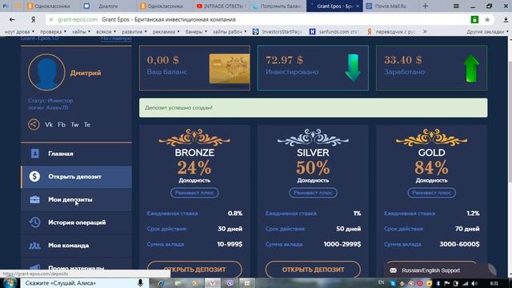Click the gold card balance icon
Viewport: 512px width, 288px height.
[230, 69]
